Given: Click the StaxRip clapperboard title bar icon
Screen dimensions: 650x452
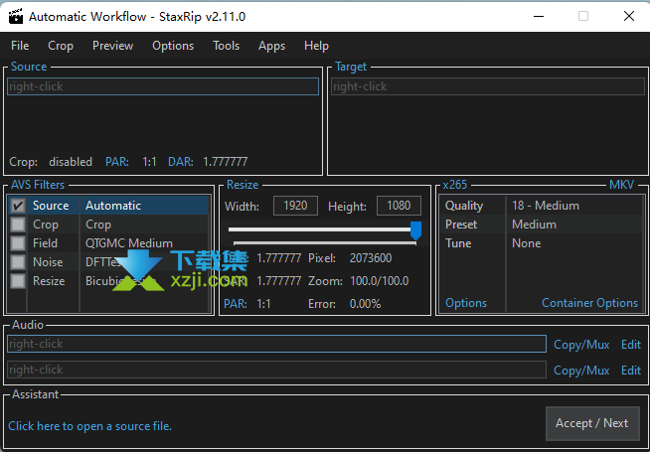Looking at the screenshot, I should click(16, 16).
